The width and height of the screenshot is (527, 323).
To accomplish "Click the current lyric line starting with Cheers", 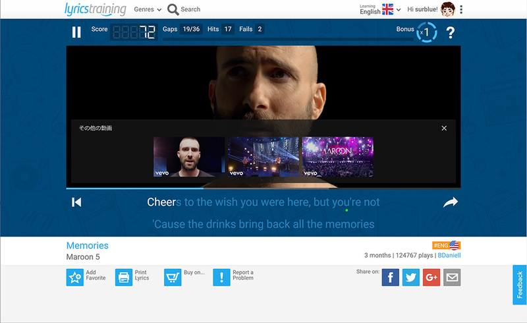I will pyautogui.click(x=263, y=202).
